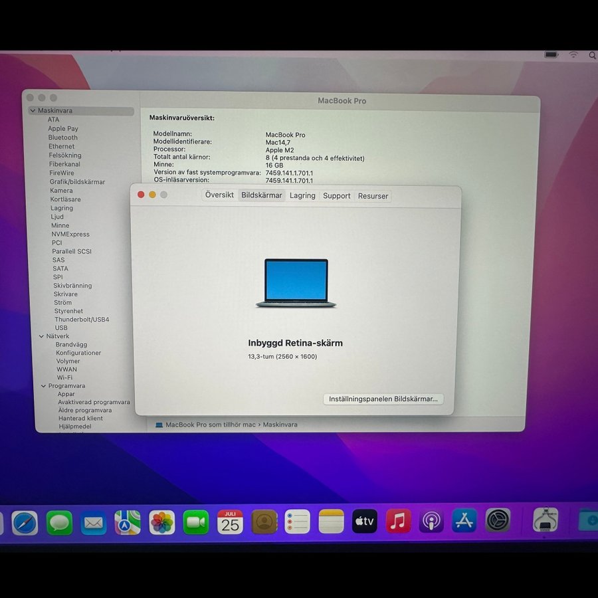598x598 pixels.
Task: Select Ljud in the sidebar
Action: coord(57,217)
